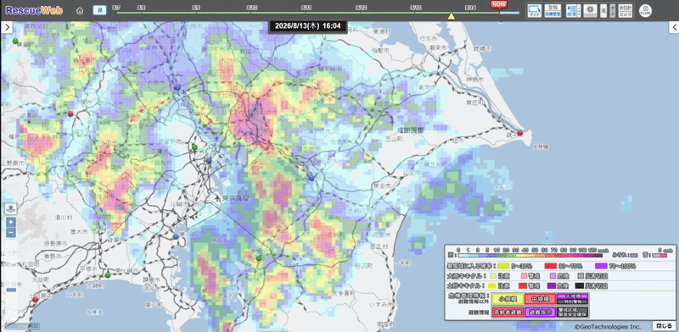Zoom out with the minus button
This screenshot has width=679, height=332.
11,233
